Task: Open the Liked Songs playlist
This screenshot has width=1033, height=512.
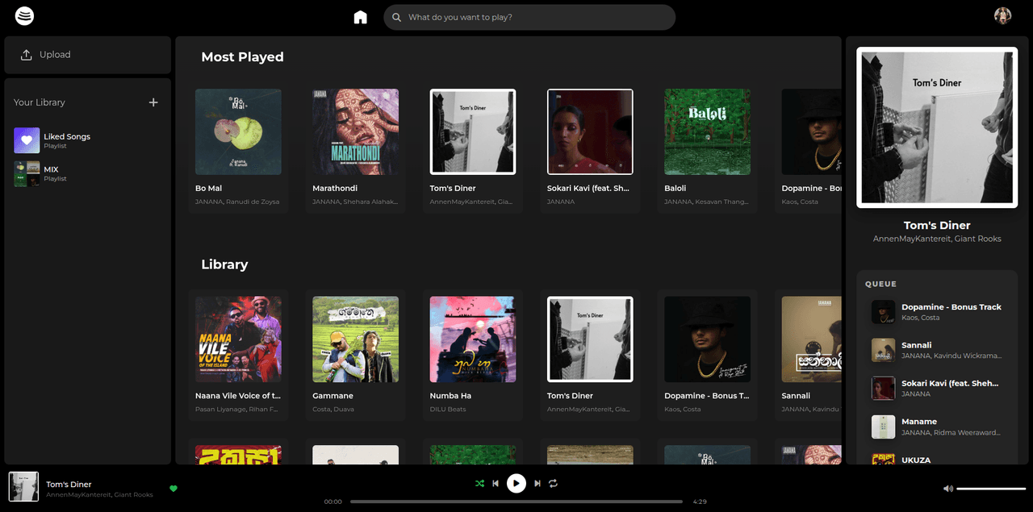Action: tap(87, 140)
